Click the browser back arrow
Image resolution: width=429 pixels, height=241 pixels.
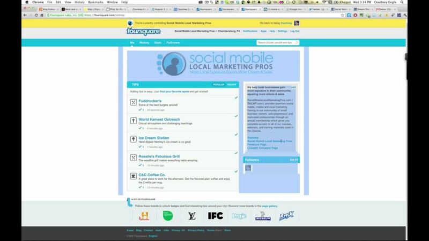click(x=25, y=16)
